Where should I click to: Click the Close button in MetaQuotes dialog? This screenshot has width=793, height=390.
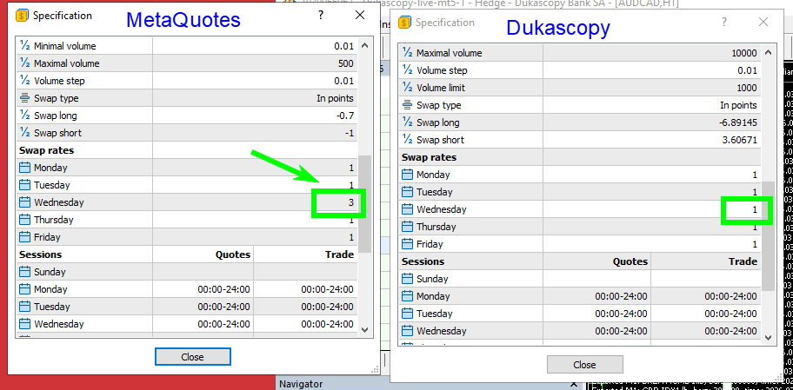coord(192,357)
